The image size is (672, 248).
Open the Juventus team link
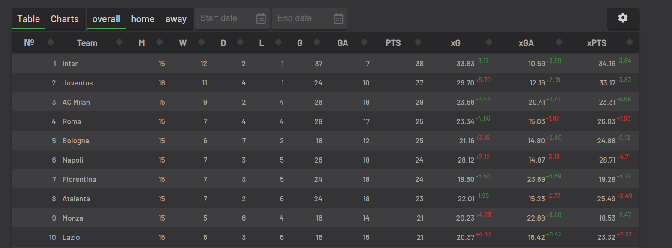tap(78, 83)
